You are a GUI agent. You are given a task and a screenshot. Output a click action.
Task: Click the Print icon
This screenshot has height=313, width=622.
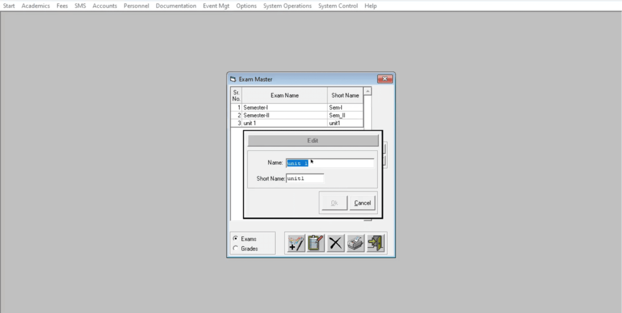pyautogui.click(x=356, y=242)
